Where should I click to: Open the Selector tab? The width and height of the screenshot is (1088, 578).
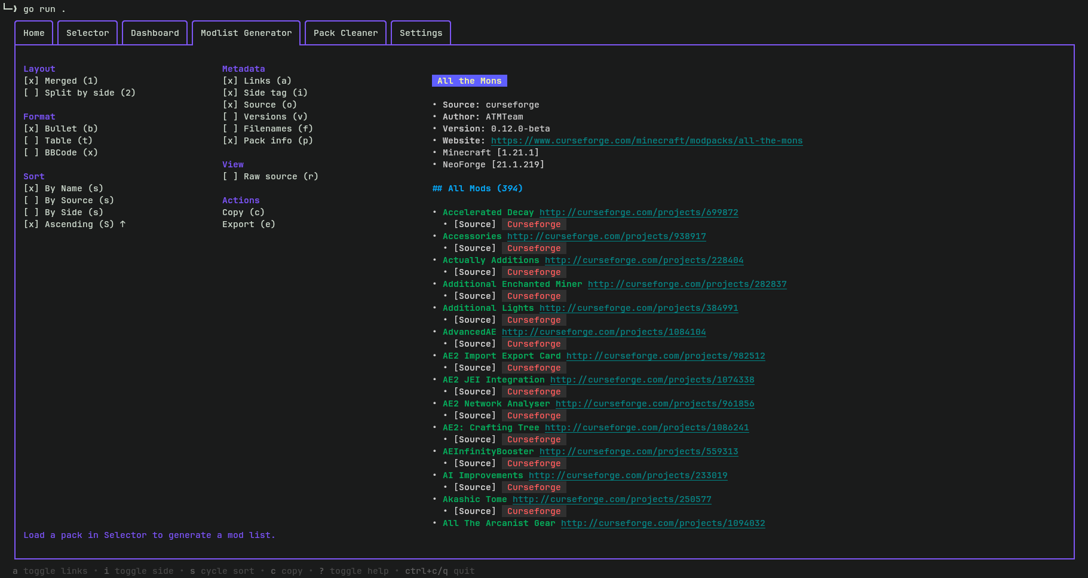tap(87, 33)
